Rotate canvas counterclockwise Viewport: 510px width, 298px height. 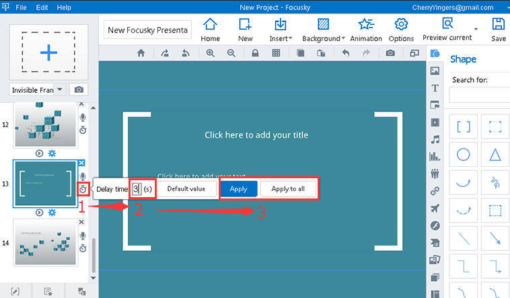[186, 53]
